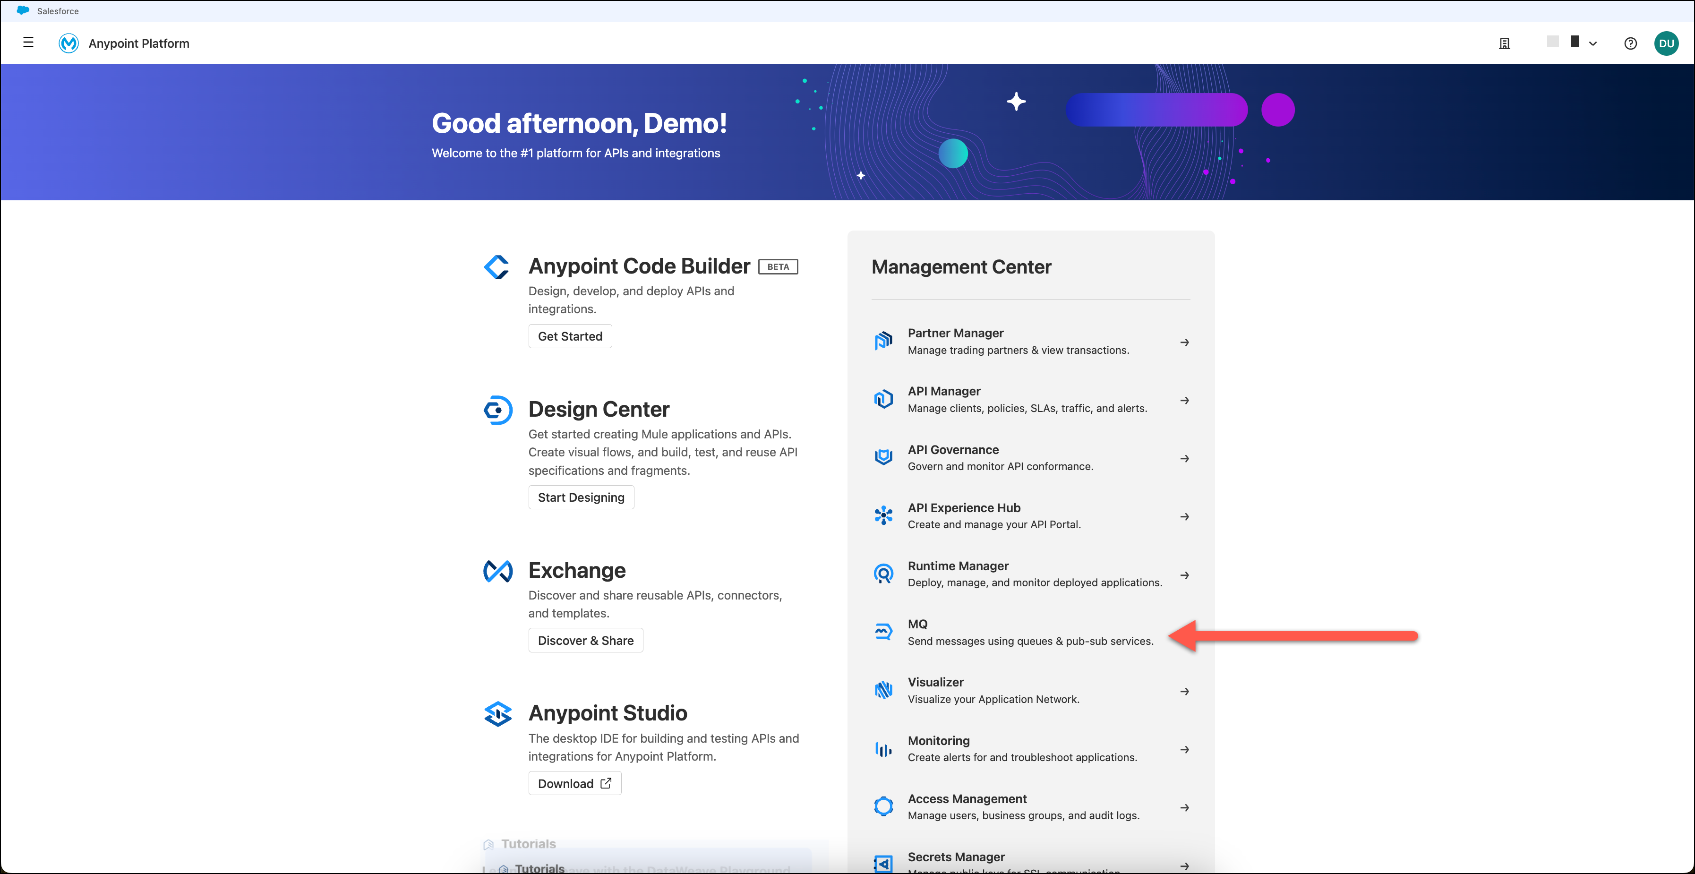The image size is (1695, 874).
Task: Click the Salesforce cloud logo
Action: (x=23, y=10)
